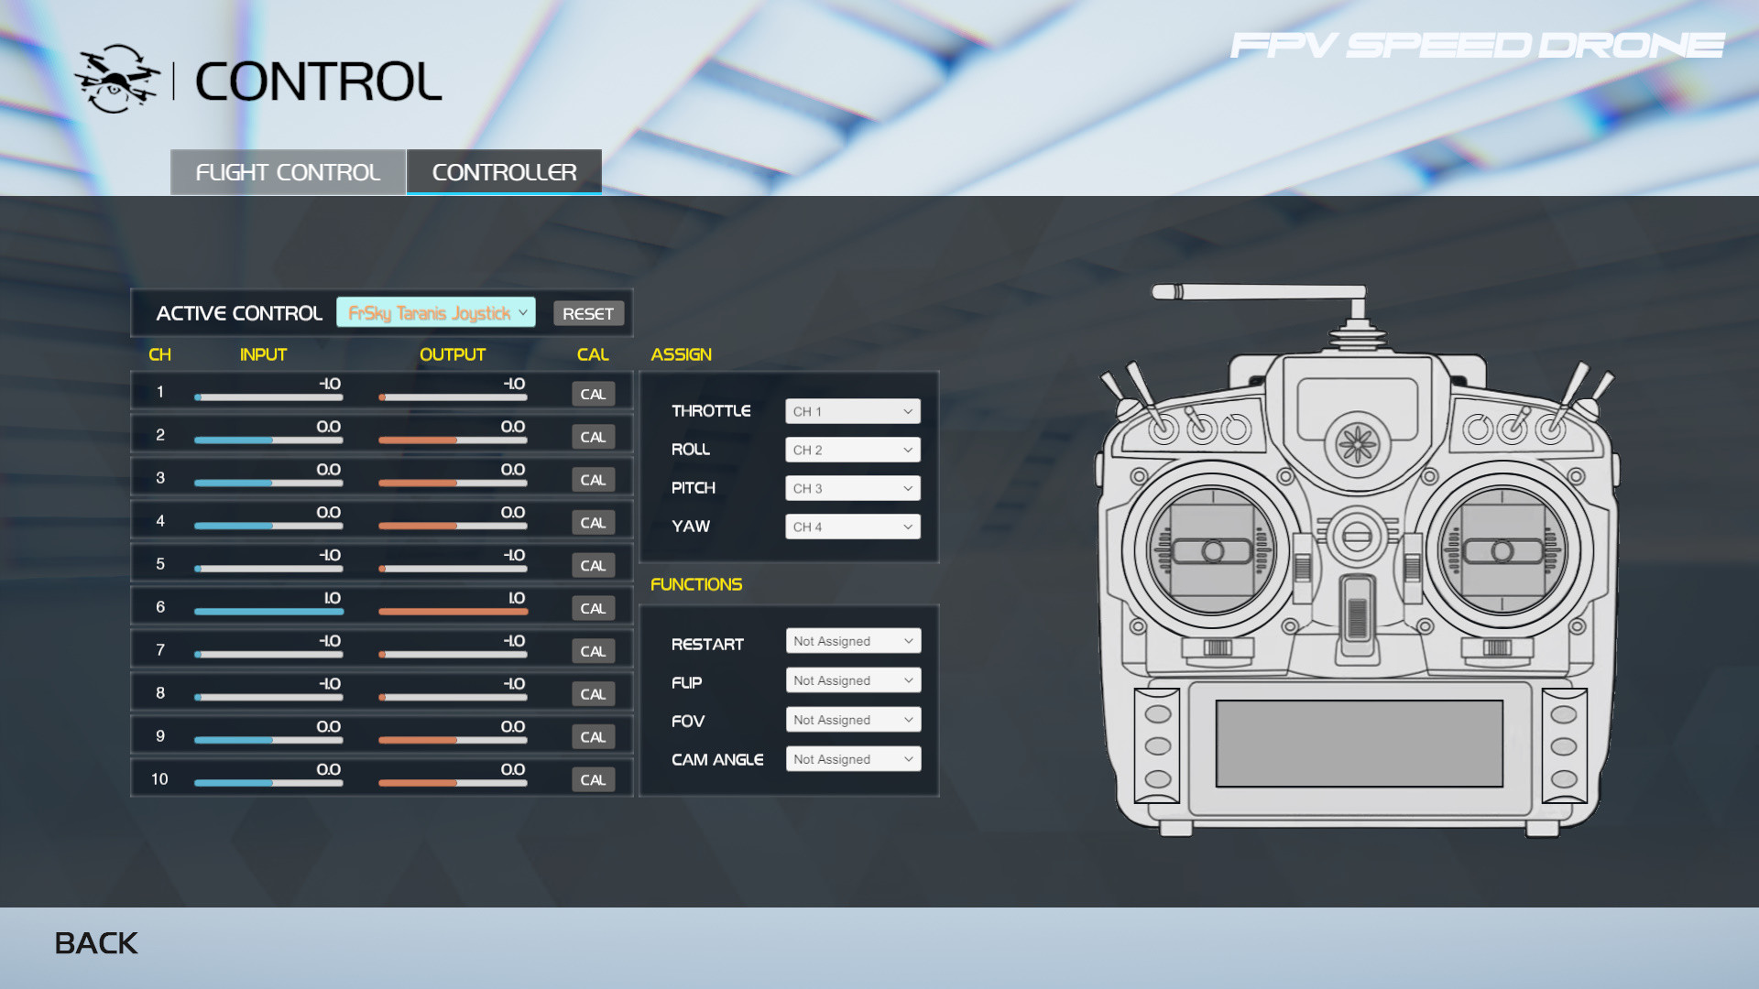Open the Active Control device dropdown
Image resolution: width=1759 pixels, height=989 pixels.
coord(436,313)
